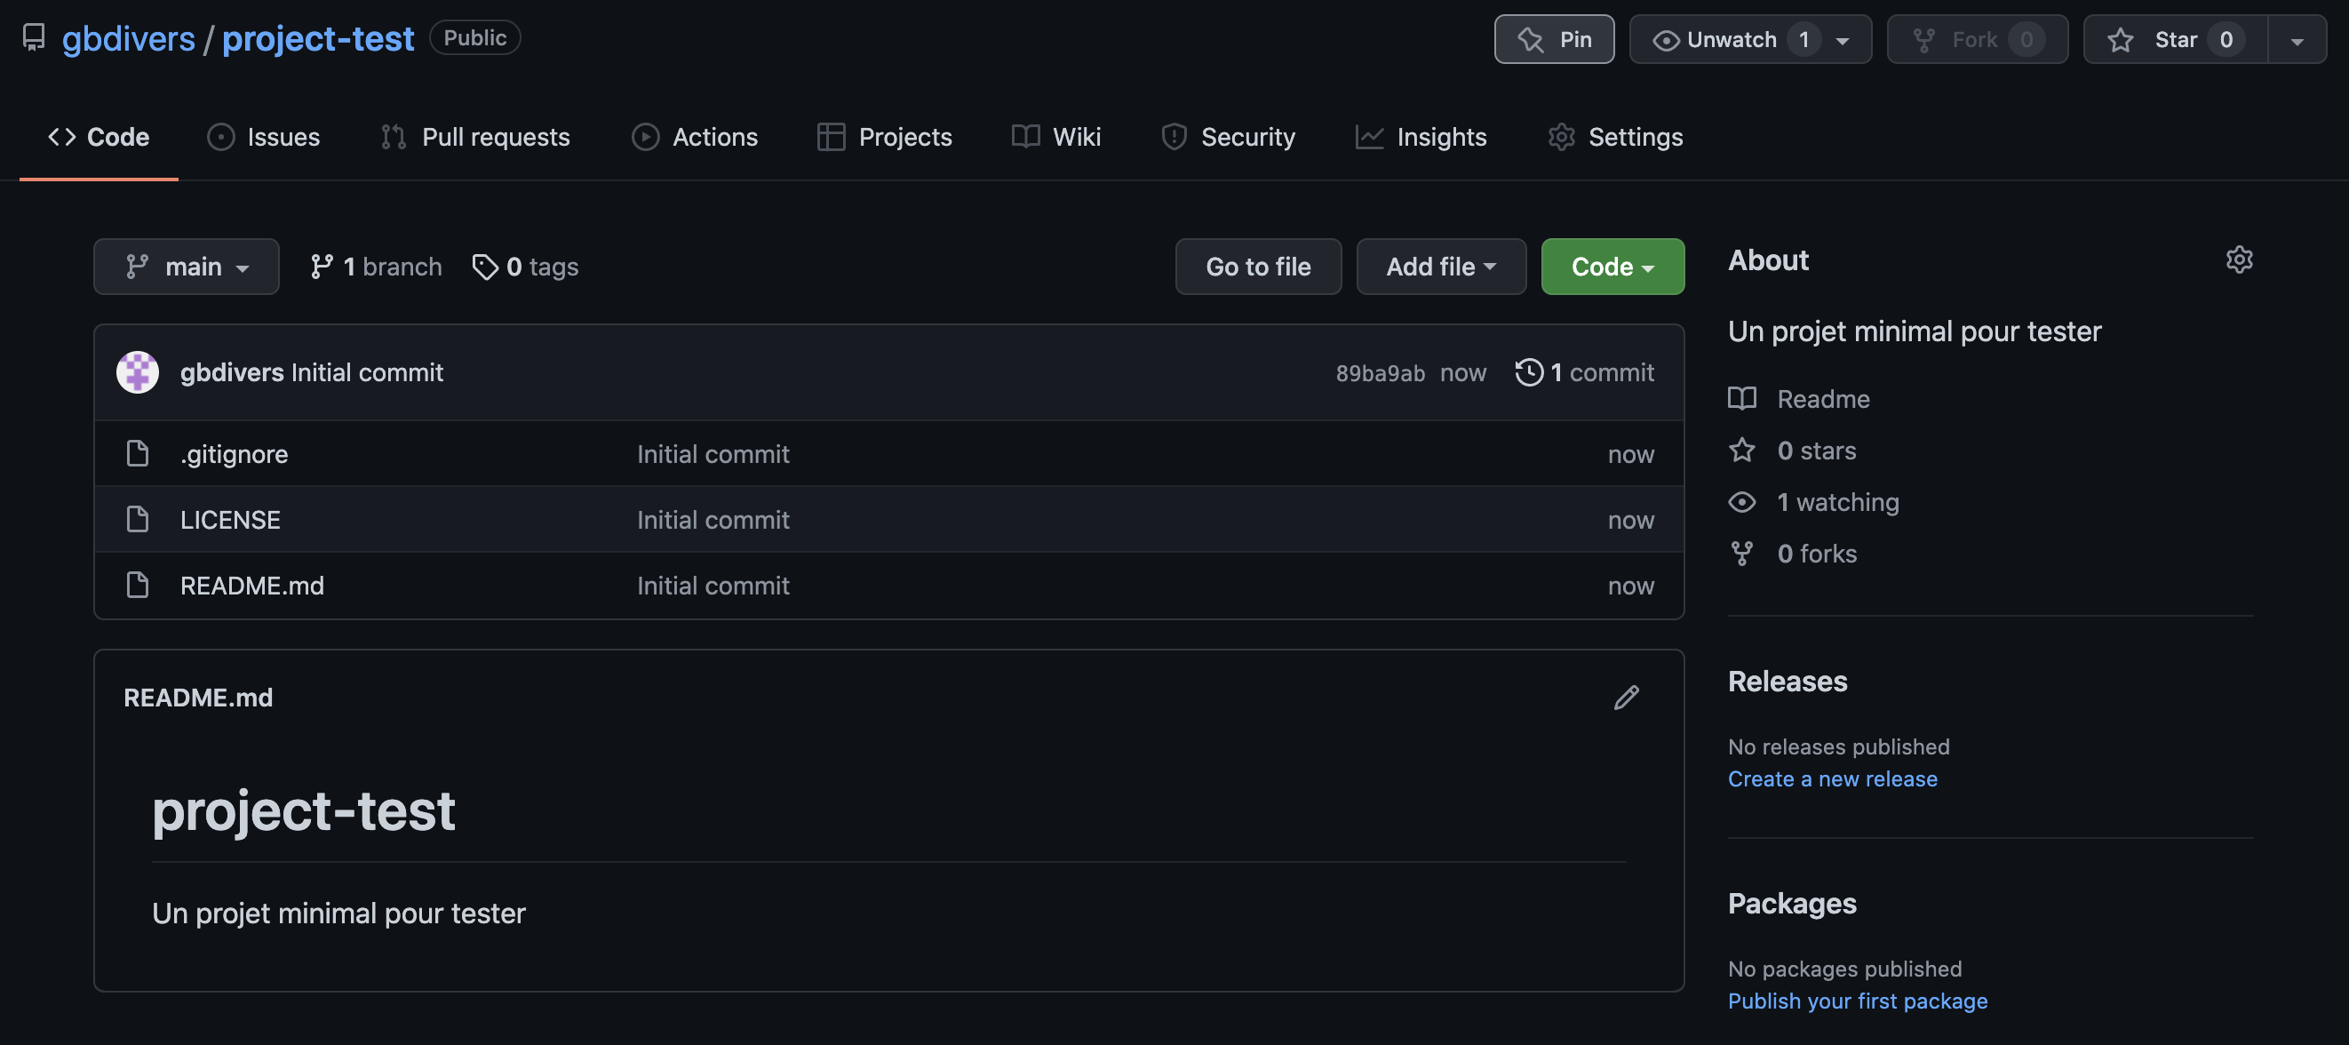The height and width of the screenshot is (1045, 2349).
Task: Star the repository with the Star button
Action: [2175, 39]
